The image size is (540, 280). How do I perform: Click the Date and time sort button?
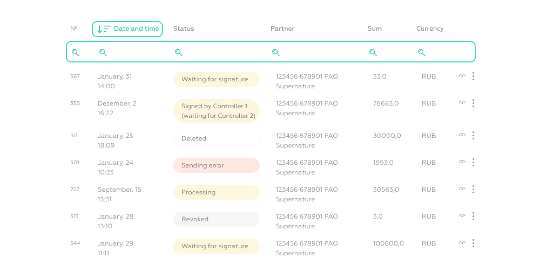click(x=127, y=29)
